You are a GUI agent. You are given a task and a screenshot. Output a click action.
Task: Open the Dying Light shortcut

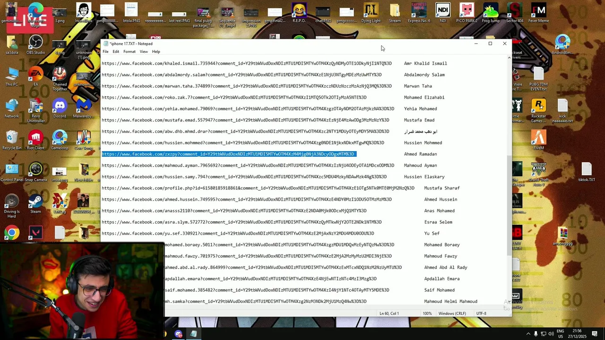[x=371, y=13]
